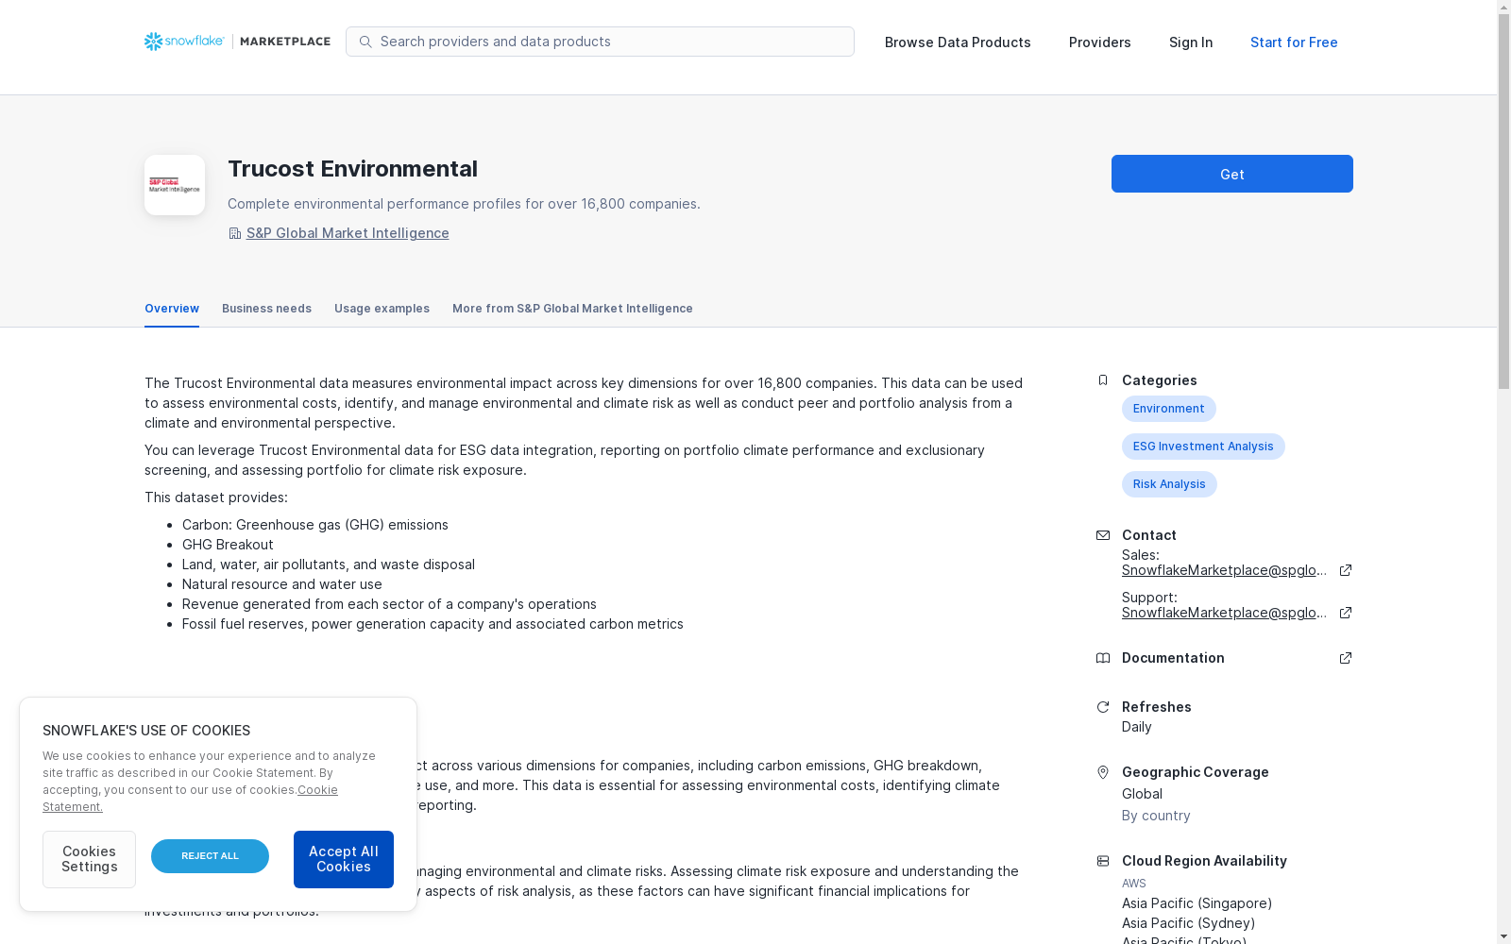Screen dimensions: 1511x944
Task: Click the Snowflake logo
Action: pyautogui.click(x=184, y=42)
